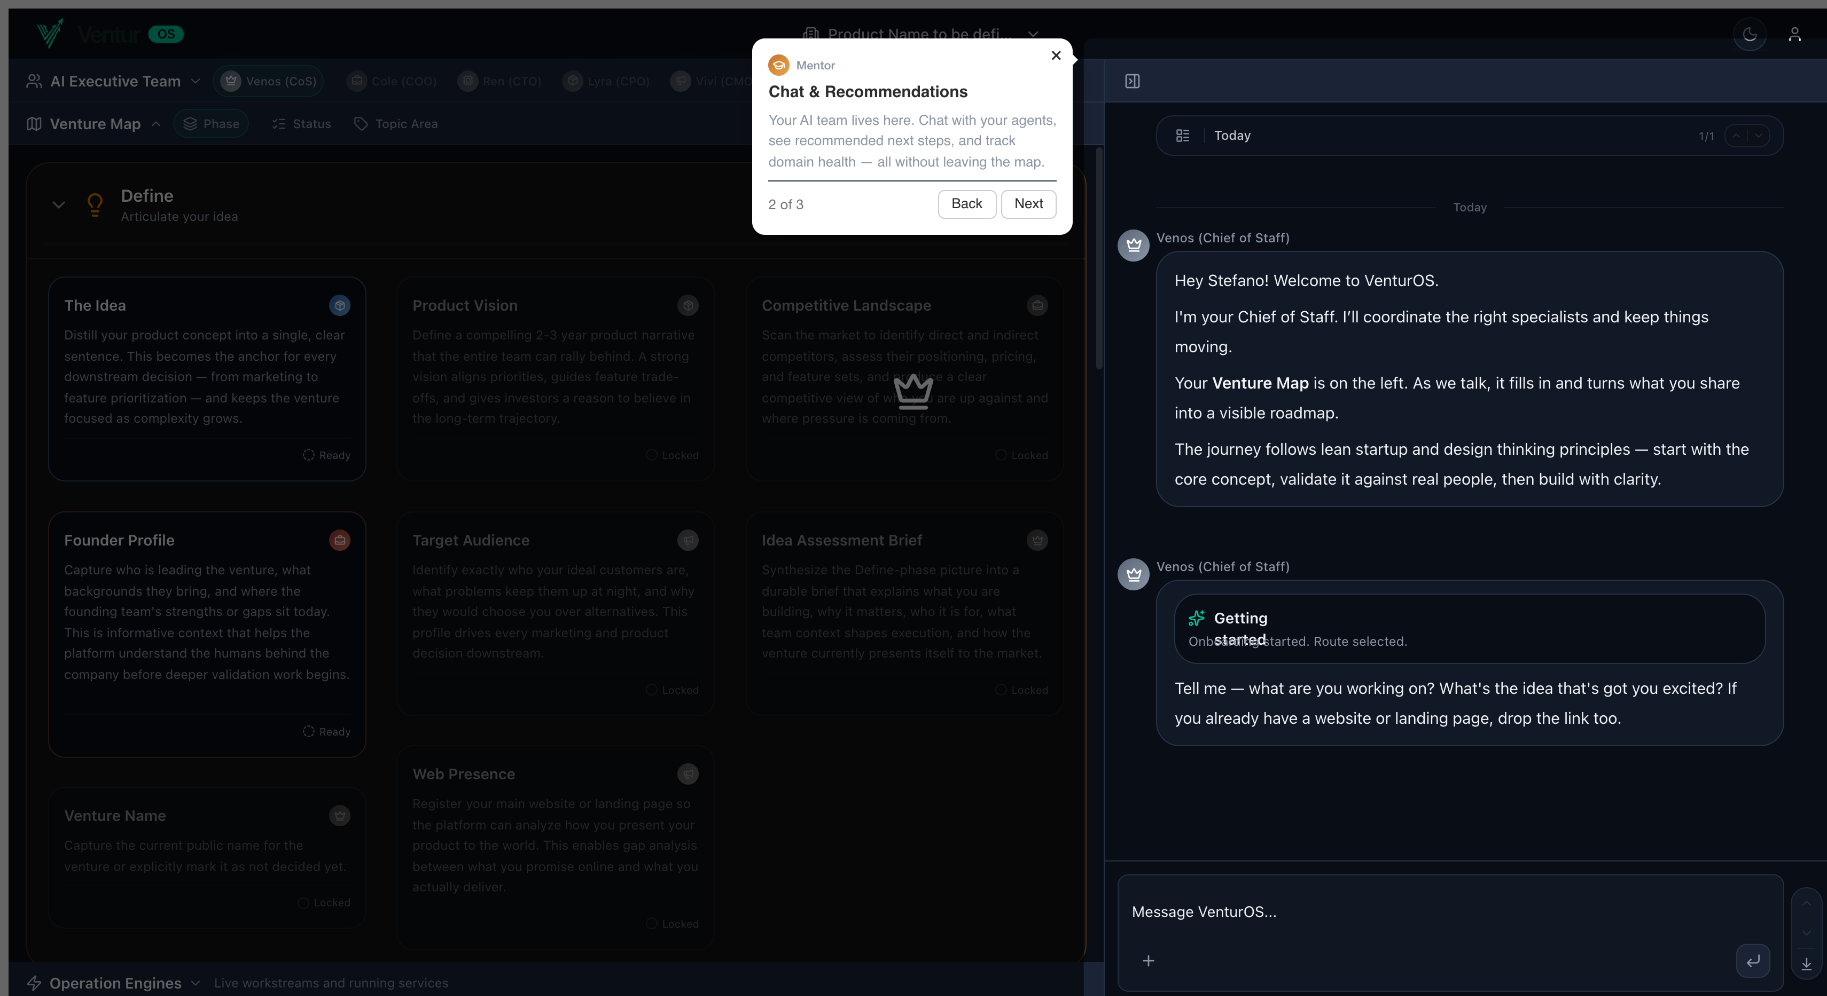Collapse the Define phase section
This screenshot has height=996, width=1827.
[x=59, y=205]
